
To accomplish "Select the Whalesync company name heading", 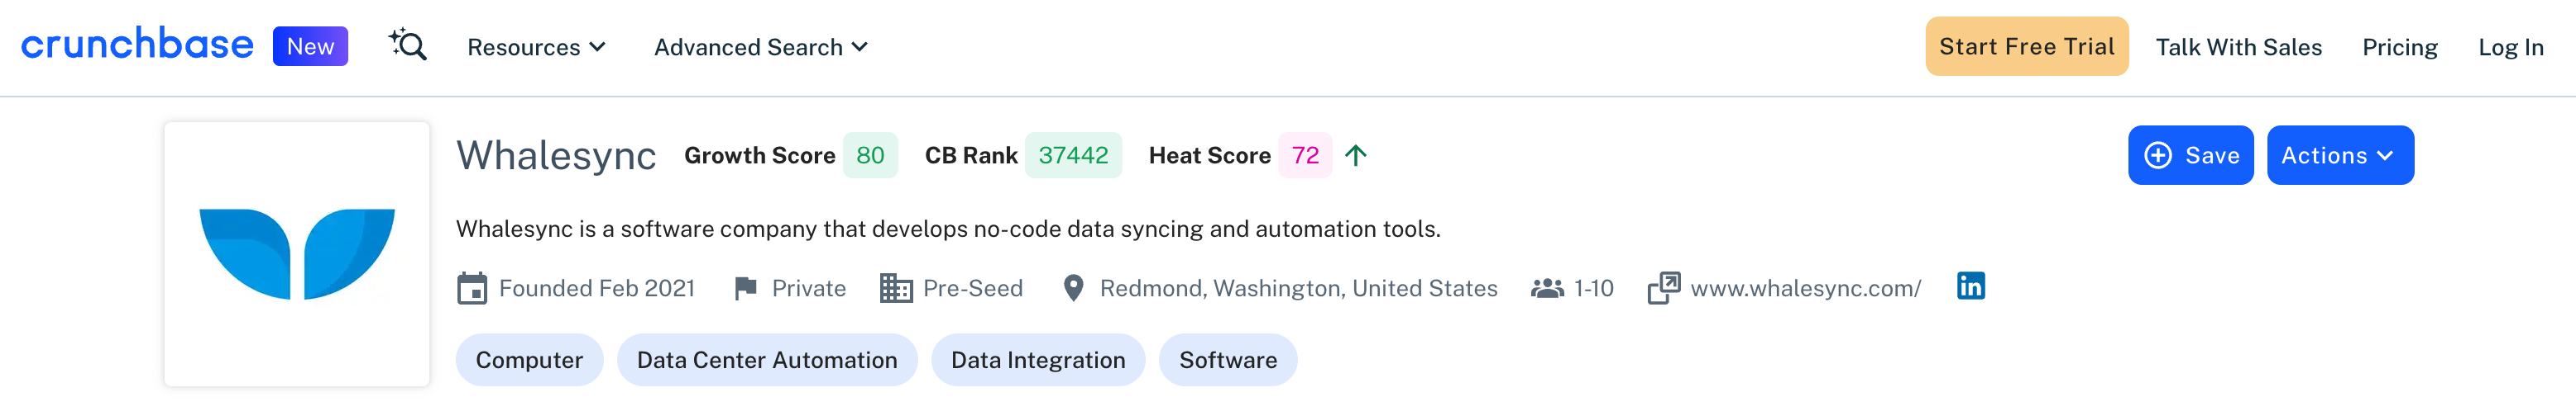I will 556,156.
